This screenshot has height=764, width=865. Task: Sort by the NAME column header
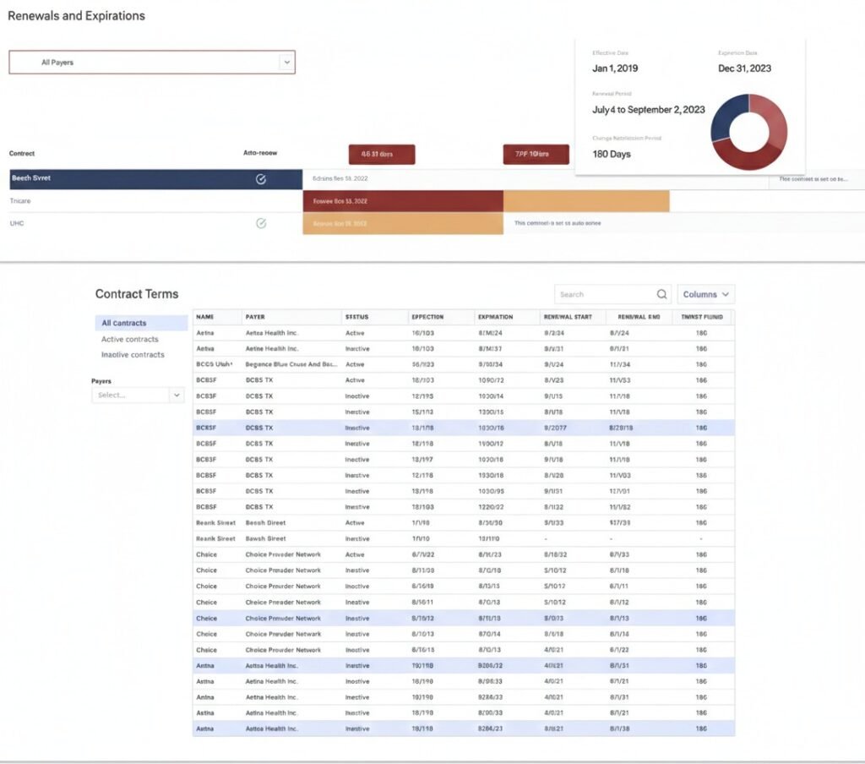tap(205, 317)
